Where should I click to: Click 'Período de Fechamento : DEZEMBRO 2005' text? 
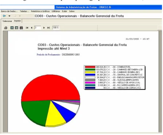click(x=58, y=55)
